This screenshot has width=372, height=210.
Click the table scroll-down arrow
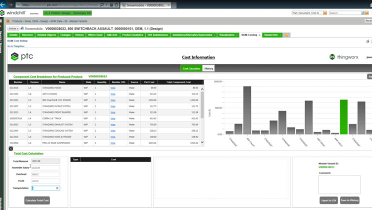click(x=202, y=142)
